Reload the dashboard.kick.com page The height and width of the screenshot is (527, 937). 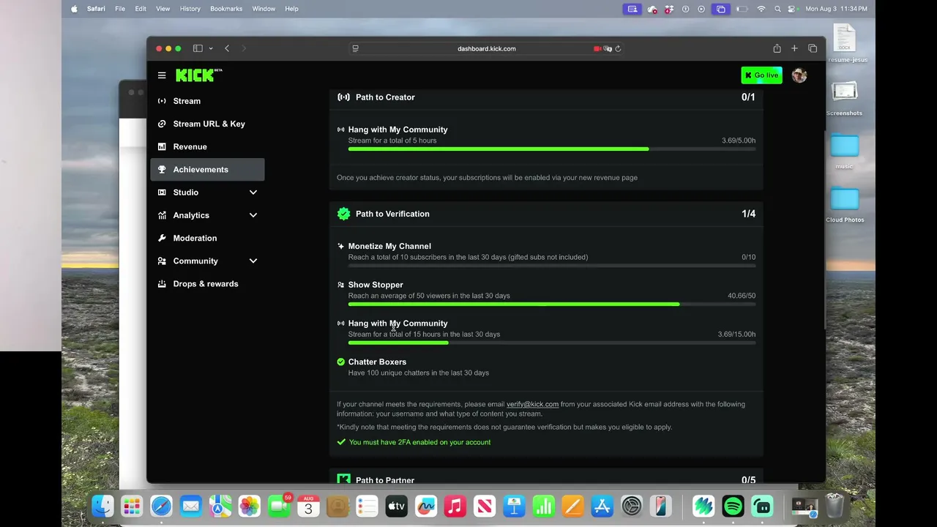(618, 48)
